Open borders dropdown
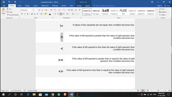Image resolution: width=172 pixels, height=97 pixels. pos(79,14)
